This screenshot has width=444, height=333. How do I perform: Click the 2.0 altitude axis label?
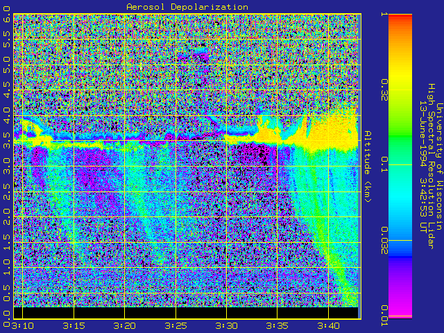click(6, 217)
